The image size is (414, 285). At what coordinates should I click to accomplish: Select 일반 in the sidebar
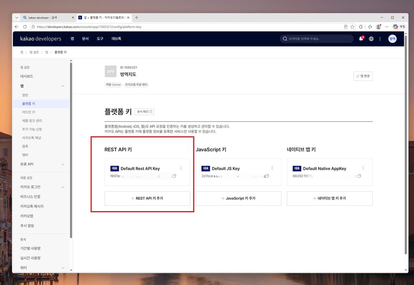[25, 95]
